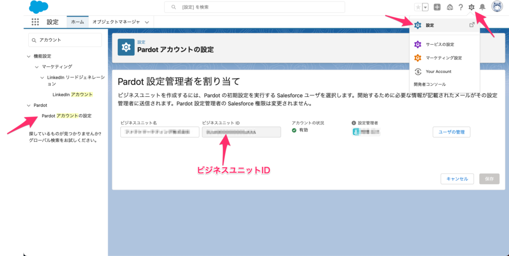The height and width of the screenshot is (256, 509).
Task: Click the 設定 breadcrumb link
Action: coord(141,42)
